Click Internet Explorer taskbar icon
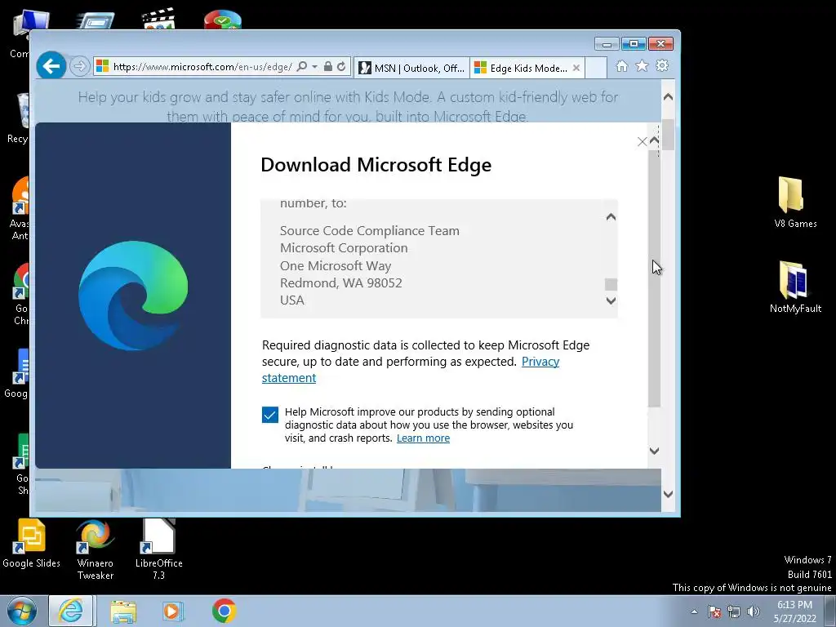Viewport: 836px width, 627px height. coord(72,611)
